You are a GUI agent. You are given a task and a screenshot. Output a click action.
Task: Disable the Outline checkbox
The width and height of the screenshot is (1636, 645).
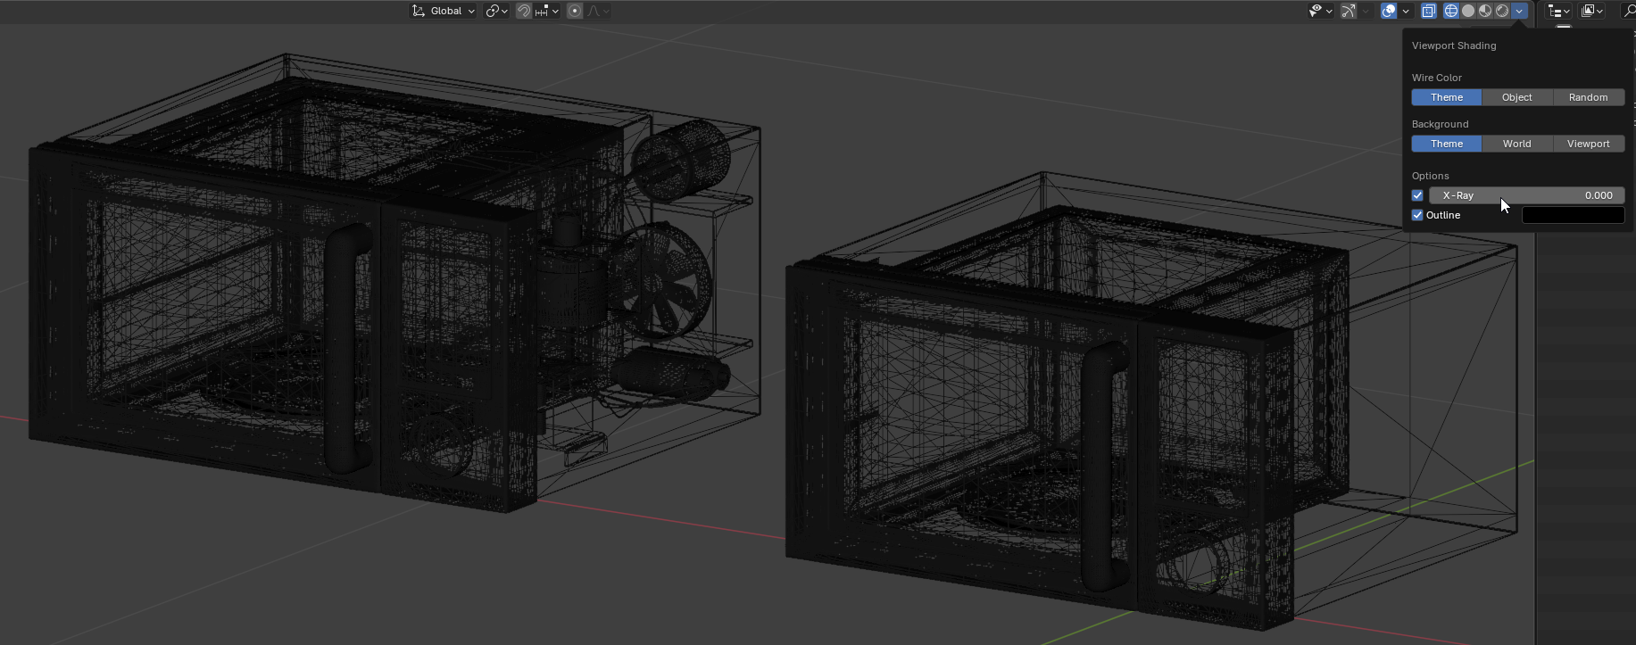(x=1417, y=215)
